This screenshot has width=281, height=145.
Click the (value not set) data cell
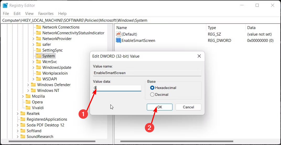click(x=260, y=34)
